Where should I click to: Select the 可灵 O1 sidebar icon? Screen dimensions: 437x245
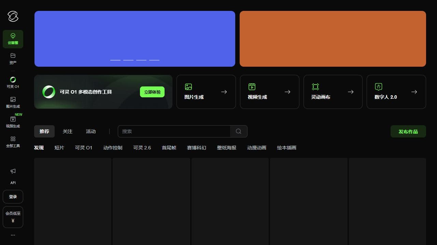point(13,80)
